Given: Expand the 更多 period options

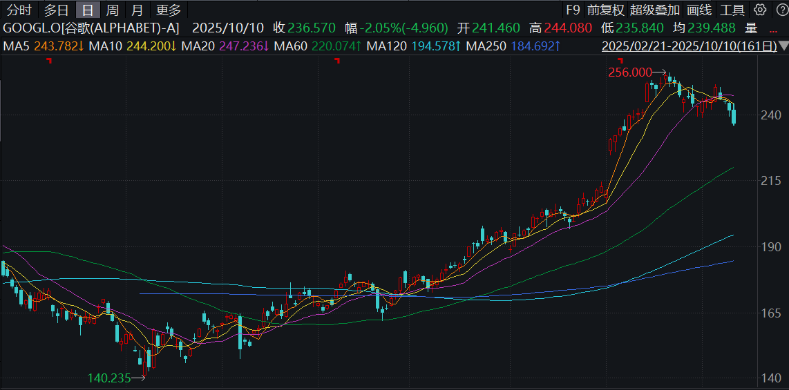Looking at the screenshot, I should pyautogui.click(x=168, y=10).
